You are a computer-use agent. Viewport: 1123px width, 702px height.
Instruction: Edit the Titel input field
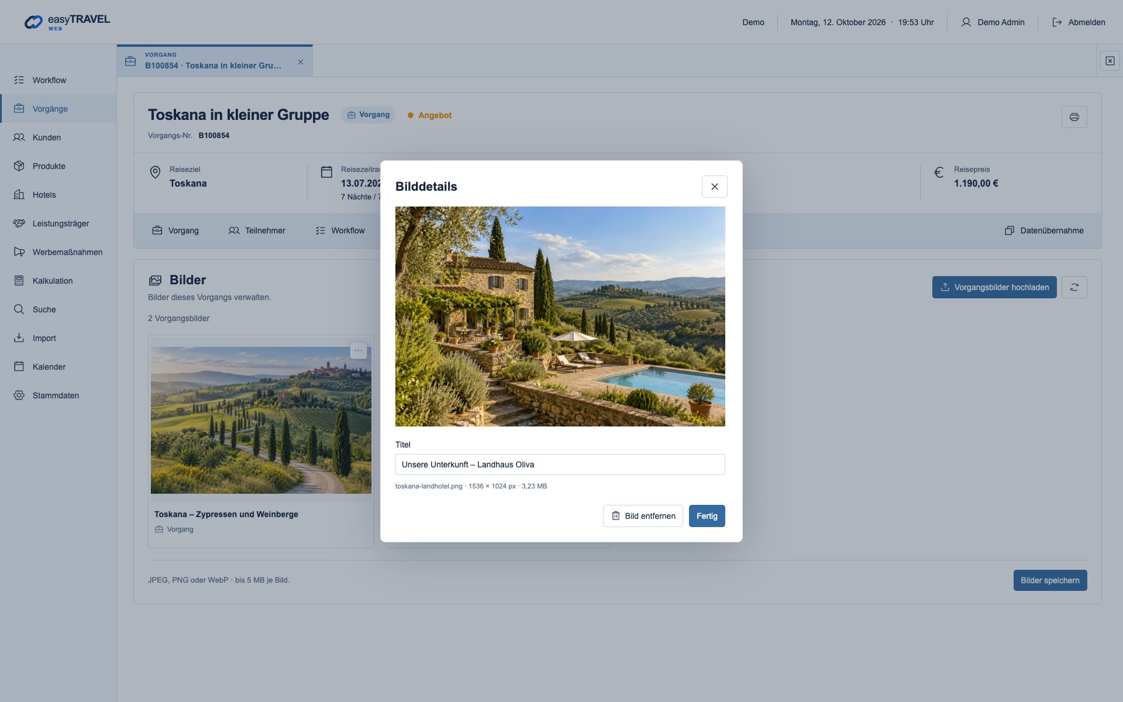[x=560, y=464]
